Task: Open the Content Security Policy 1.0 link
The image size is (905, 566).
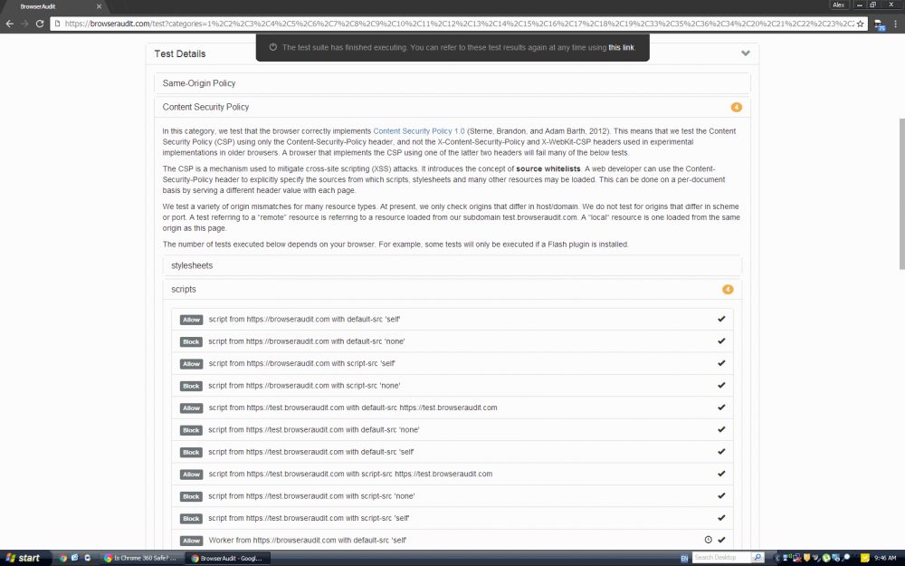Action: pyautogui.click(x=418, y=131)
